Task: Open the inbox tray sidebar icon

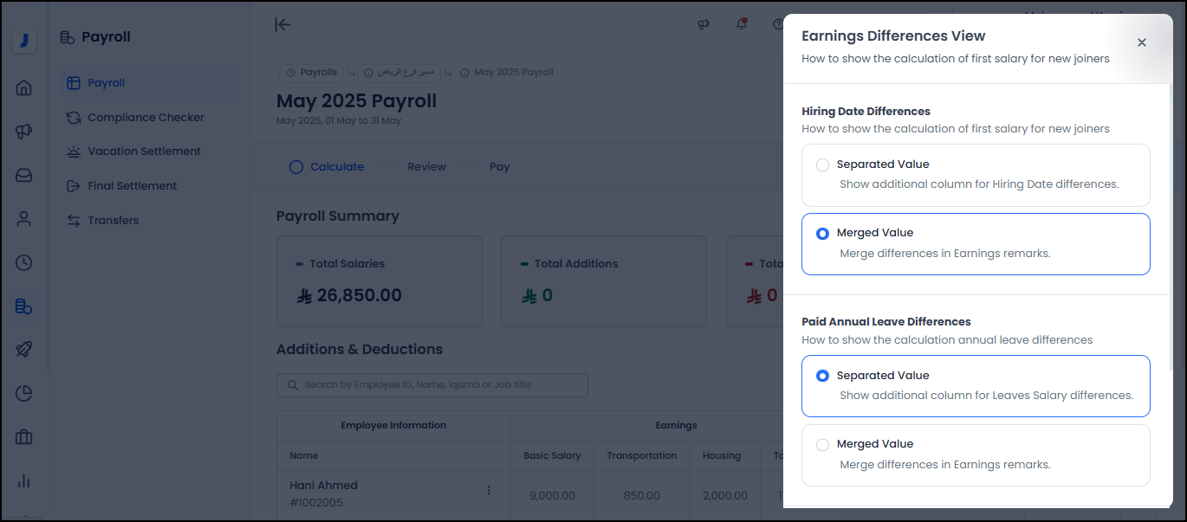Action: (24, 175)
